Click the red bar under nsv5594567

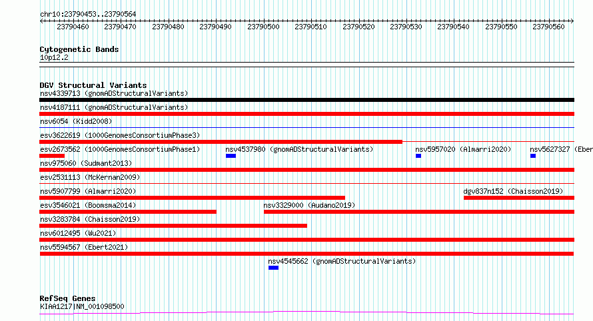306,254
